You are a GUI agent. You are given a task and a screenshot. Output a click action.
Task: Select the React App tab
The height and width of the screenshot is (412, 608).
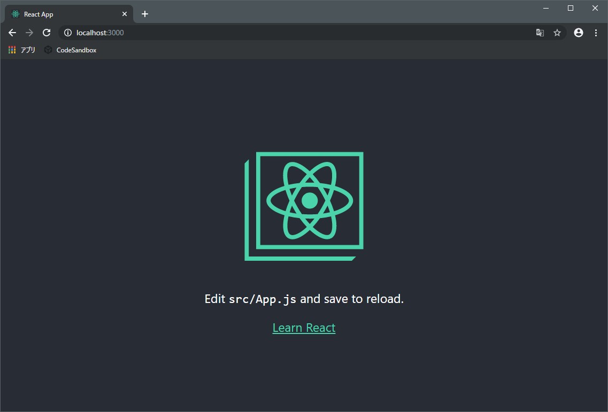coord(69,14)
